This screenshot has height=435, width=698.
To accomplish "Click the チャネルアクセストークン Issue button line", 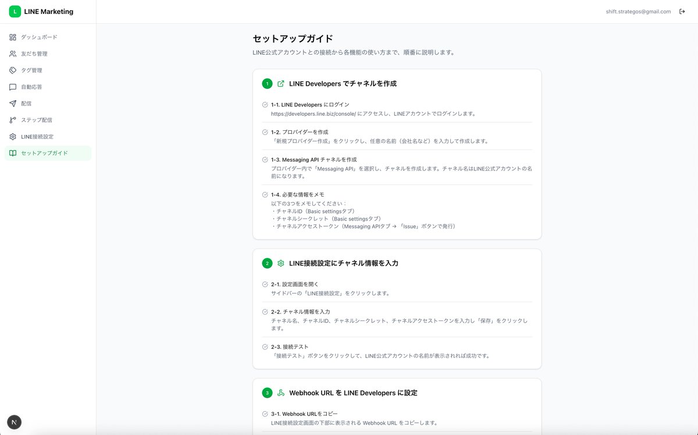I will [x=364, y=226].
